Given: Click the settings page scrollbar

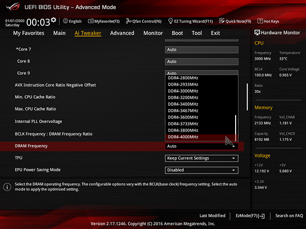Looking at the screenshot, I should [247, 97].
